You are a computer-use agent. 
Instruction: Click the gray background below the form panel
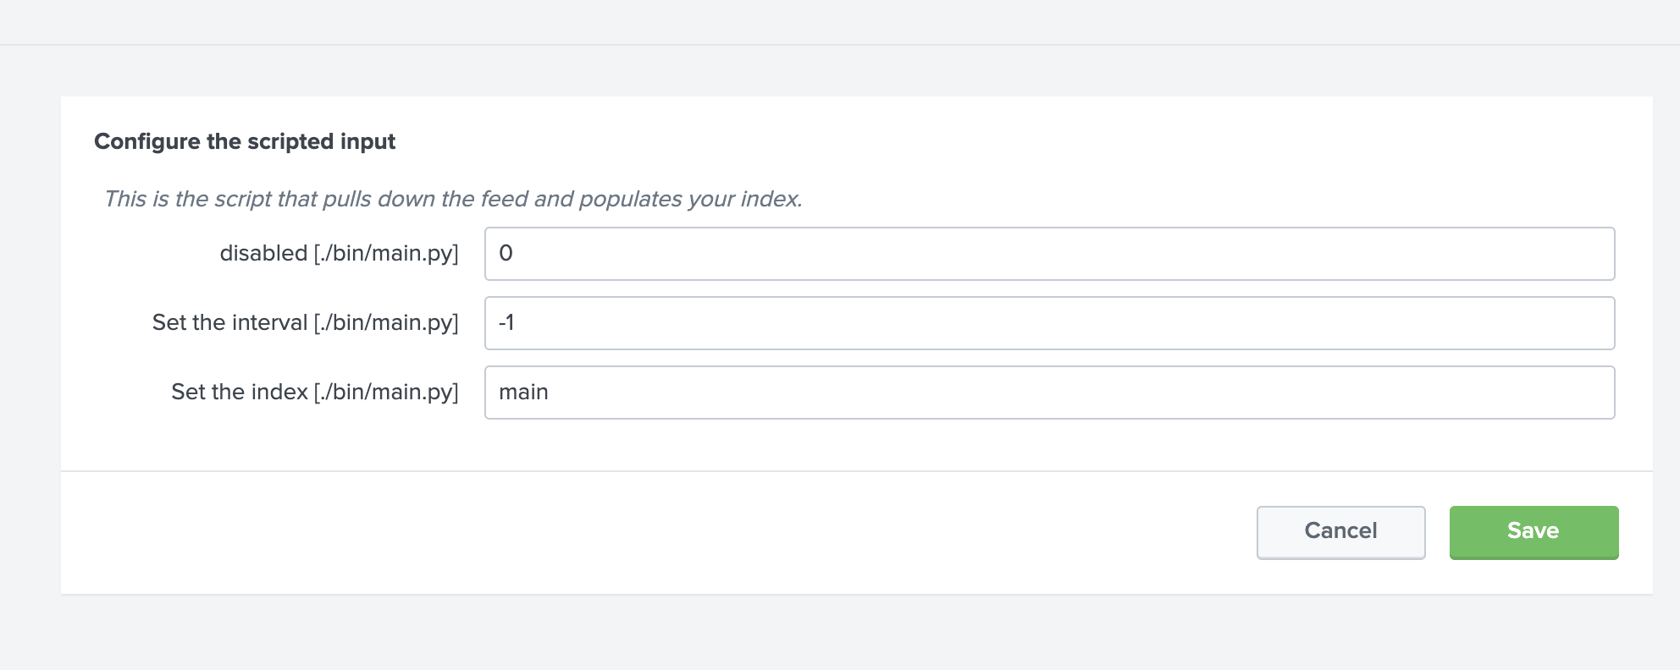pos(839,634)
